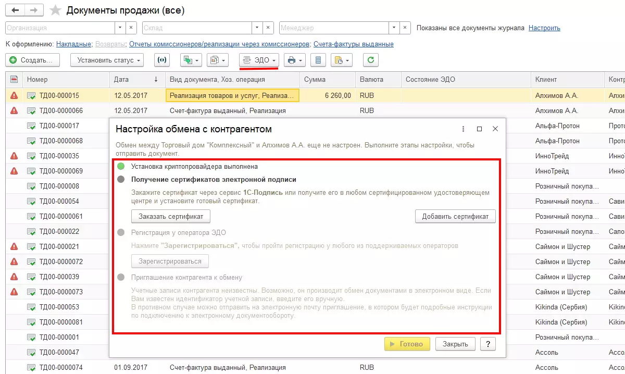Image resolution: width=625 pixels, height=374 pixels.
Task: Open the reports toolbar dropdown
Action: point(217,60)
